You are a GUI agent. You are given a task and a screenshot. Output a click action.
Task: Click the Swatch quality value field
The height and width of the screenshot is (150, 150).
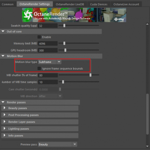(48, 26)
